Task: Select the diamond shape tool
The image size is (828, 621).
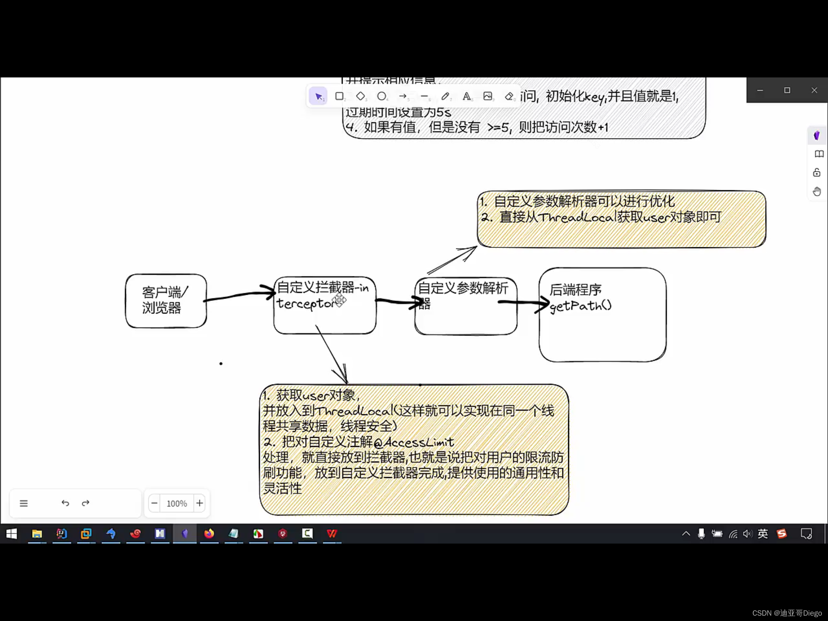Action: click(360, 96)
